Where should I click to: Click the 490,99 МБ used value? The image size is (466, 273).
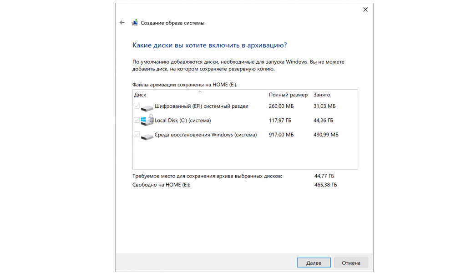click(326, 135)
